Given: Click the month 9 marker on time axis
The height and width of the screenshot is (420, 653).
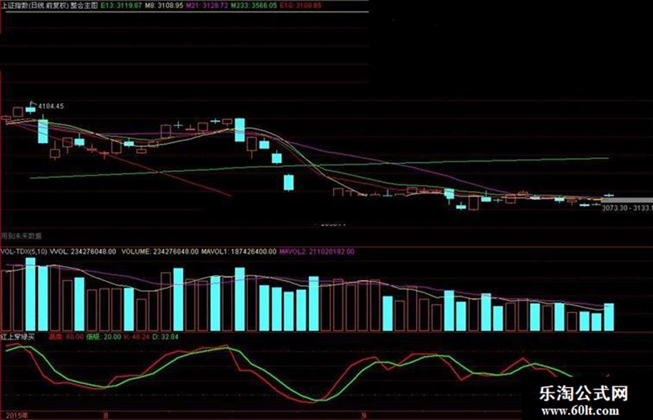Looking at the screenshot, I should point(364,415).
